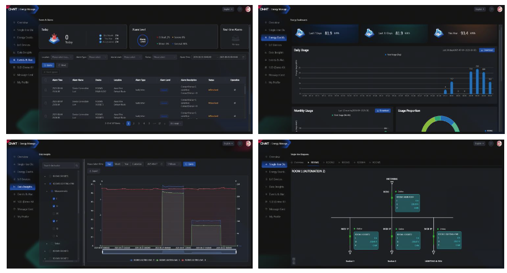This screenshot has height=273, width=507.
Task: Click the Reset button beside Query
Action: [62, 65]
